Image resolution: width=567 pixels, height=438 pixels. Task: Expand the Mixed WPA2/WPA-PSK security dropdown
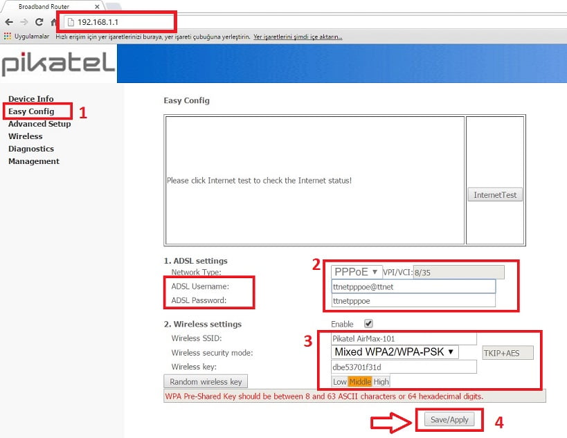(396, 352)
